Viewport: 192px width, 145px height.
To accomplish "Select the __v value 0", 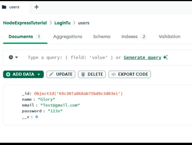I will click(36, 117).
